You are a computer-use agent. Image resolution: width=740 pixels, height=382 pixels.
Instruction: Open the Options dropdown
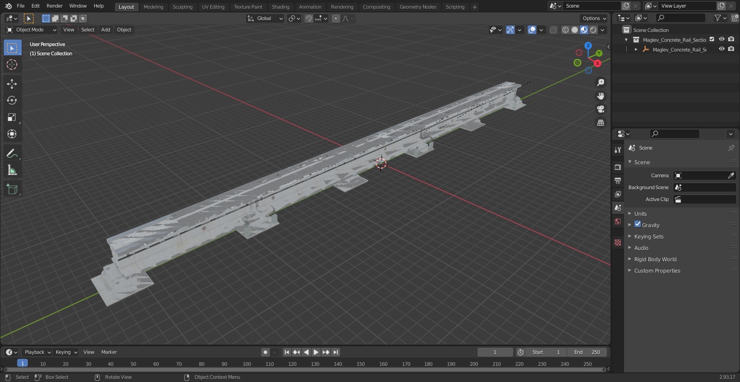(594, 18)
